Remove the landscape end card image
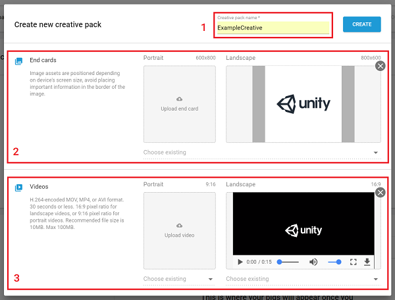 click(x=380, y=66)
